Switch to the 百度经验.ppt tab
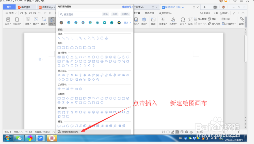Screen dimensions: 254x144 (x=47, y=7)
